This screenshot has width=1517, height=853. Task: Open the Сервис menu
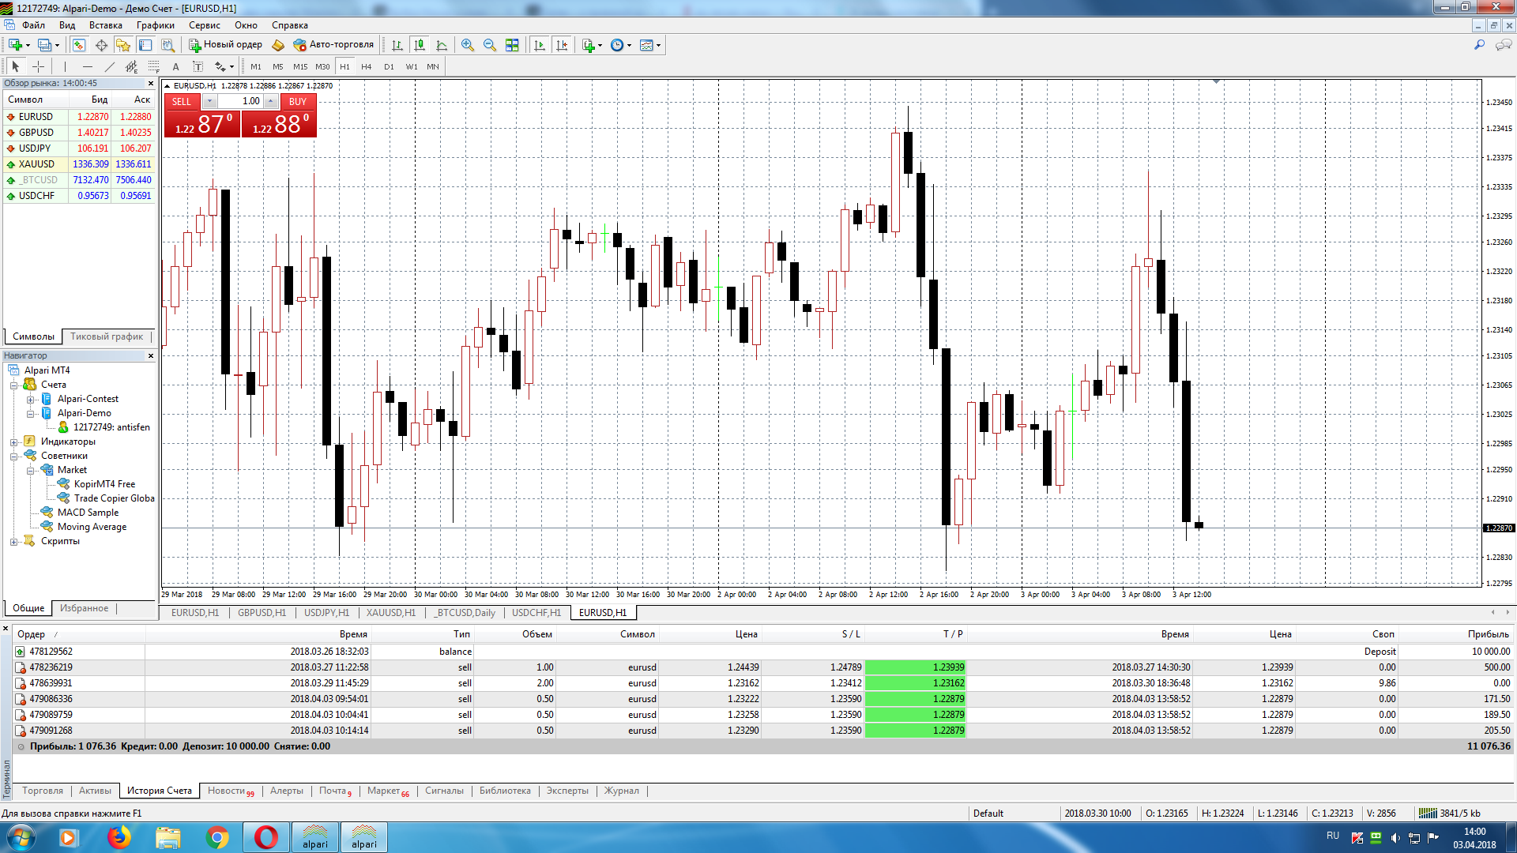coord(204,25)
